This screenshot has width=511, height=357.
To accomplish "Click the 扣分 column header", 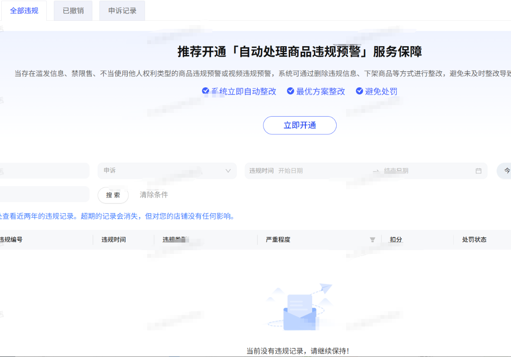I will 396,240.
